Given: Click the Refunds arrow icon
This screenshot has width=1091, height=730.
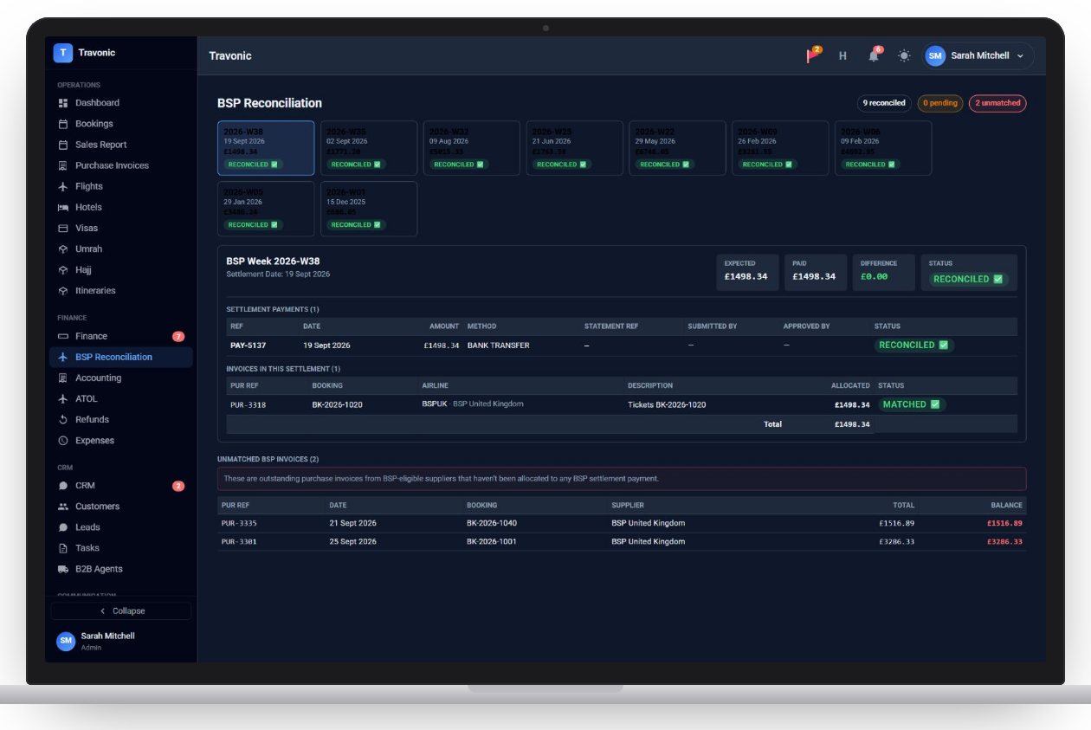Looking at the screenshot, I should pyautogui.click(x=62, y=419).
